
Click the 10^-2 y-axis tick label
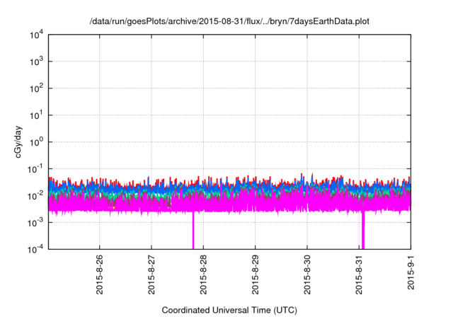pyautogui.click(x=35, y=196)
